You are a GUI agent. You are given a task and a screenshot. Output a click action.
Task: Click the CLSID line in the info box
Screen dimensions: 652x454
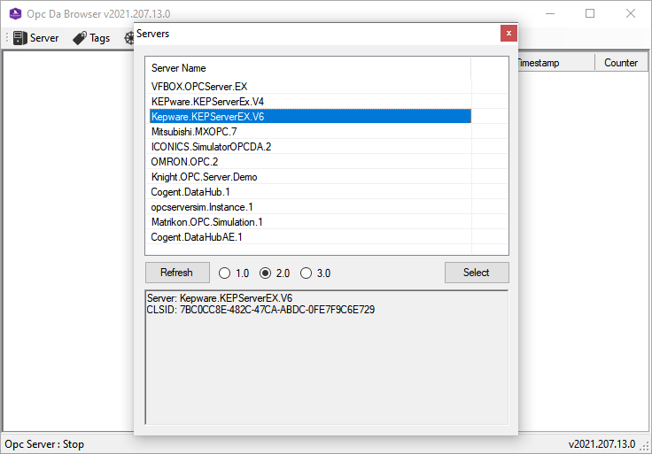(260, 310)
